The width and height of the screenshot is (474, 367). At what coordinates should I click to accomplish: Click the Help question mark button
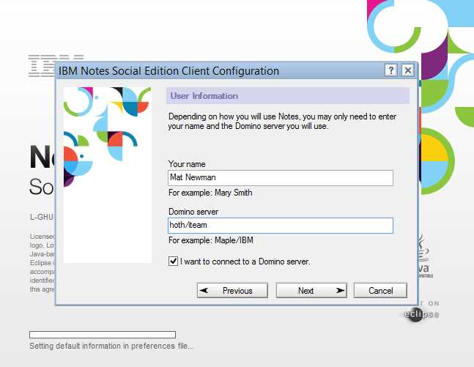392,70
